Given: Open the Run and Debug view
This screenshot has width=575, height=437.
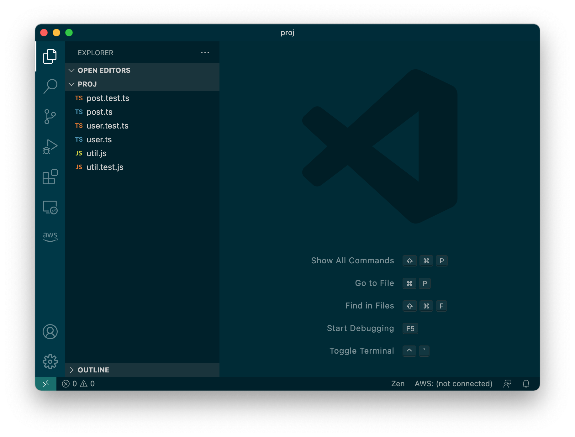Looking at the screenshot, I should 50,147.
